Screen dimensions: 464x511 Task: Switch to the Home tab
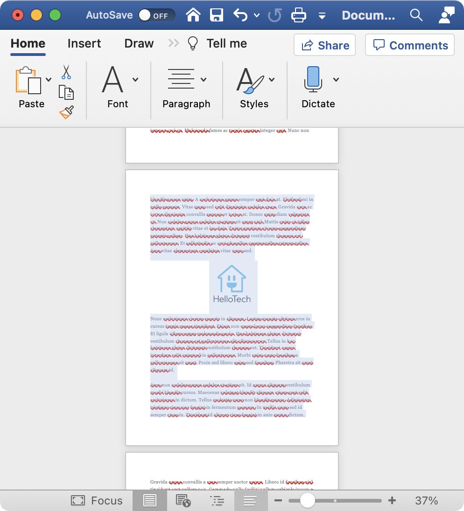coord(28,43)
